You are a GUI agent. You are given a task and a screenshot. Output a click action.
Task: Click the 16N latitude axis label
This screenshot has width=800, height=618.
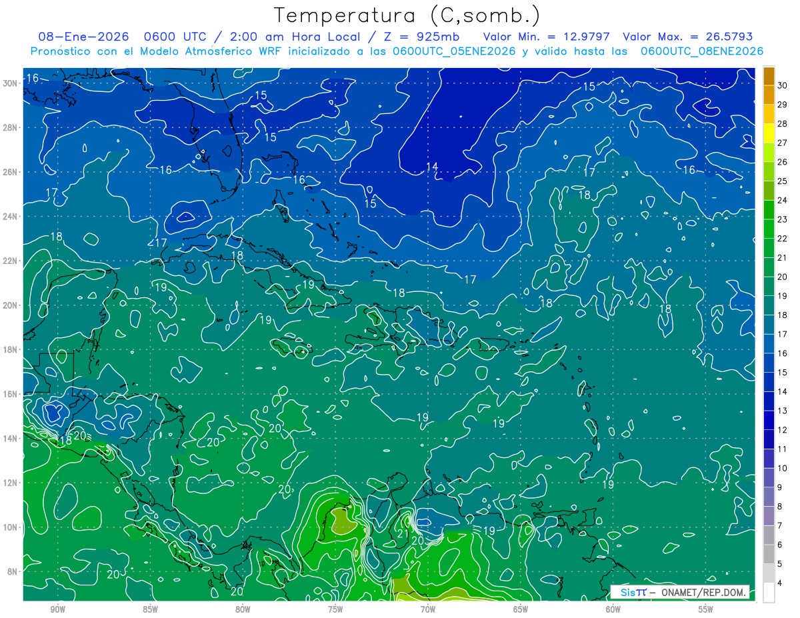point(10,393)
